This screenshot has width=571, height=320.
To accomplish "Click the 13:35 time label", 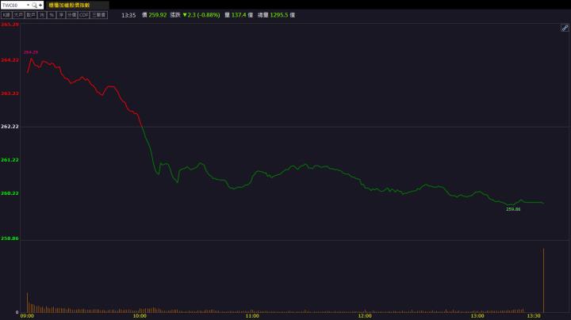I will click(128, 15).
